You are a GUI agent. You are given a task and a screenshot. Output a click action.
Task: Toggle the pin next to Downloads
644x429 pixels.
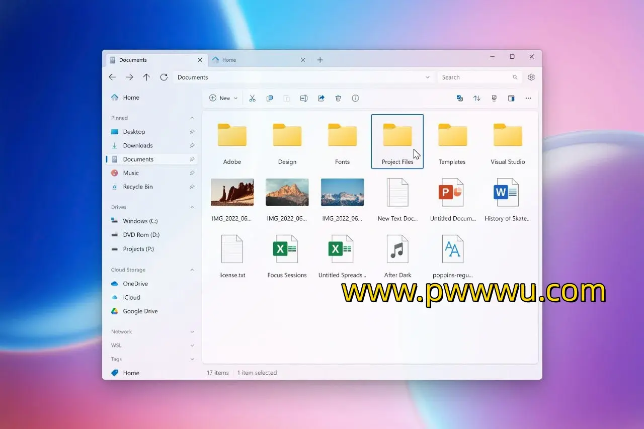point(192,145)
